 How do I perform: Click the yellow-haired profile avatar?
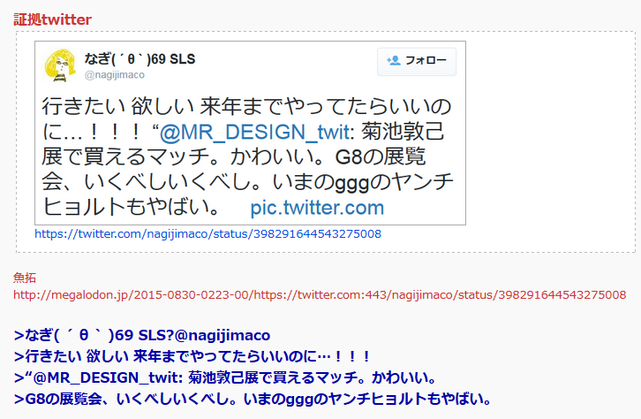(60, 65)
